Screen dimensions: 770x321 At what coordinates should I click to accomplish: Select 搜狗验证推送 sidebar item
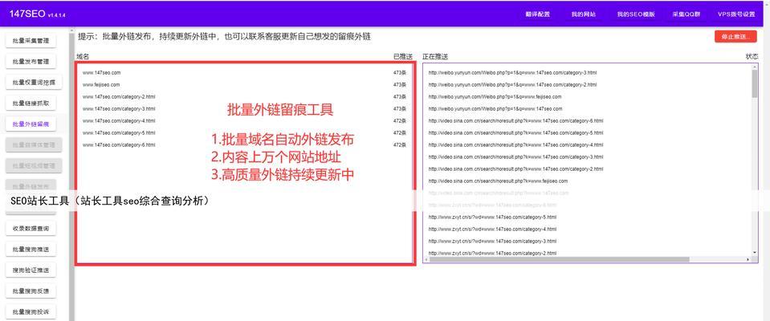click(31, 270)
